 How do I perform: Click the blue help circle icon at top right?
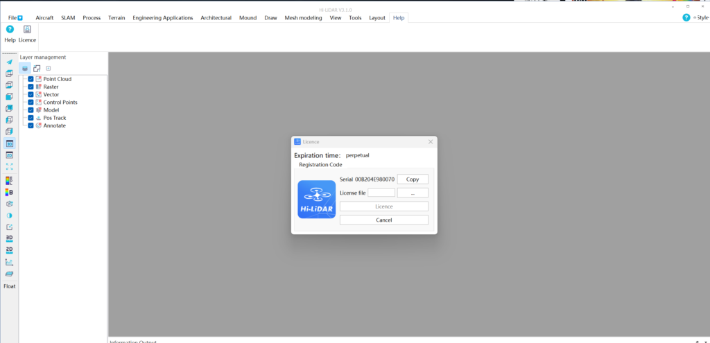[x=686, y=17]
